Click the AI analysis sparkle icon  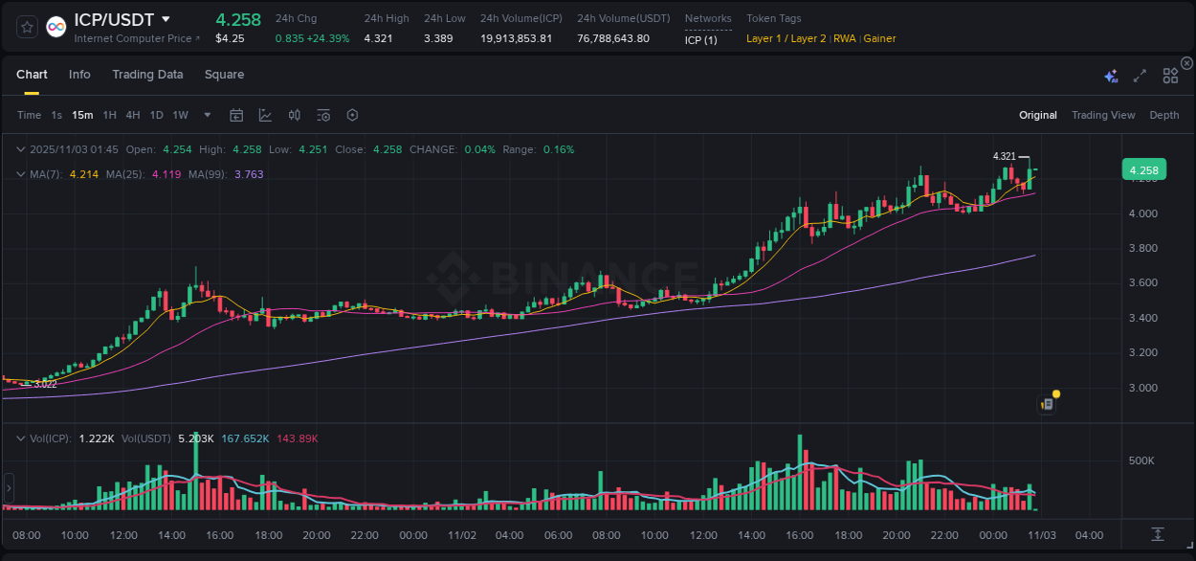tap(1111, 75)
